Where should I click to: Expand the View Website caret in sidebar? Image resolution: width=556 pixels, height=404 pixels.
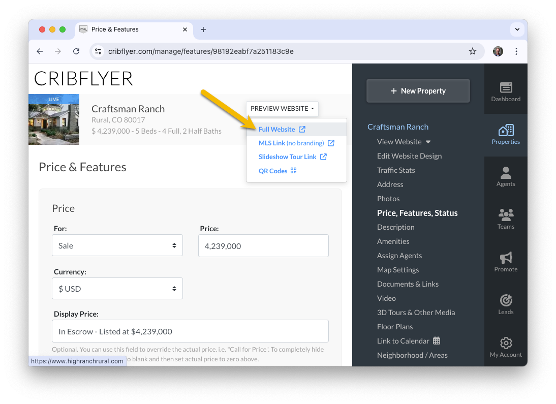pyautogui.click(x=428, y=142)
